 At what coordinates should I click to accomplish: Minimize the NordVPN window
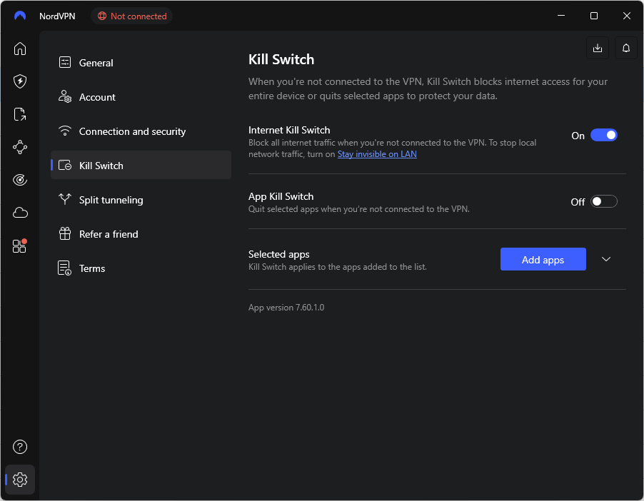click(x=561, y=16)
